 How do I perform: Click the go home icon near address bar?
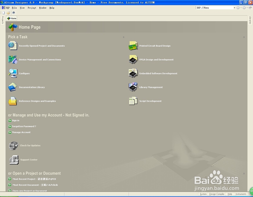pos(250,8)
